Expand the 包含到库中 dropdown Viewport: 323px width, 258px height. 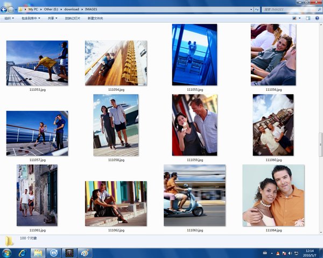click(x=31, y=18)
